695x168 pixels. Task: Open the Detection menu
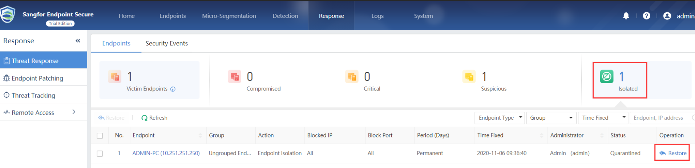tap(285, 16)
